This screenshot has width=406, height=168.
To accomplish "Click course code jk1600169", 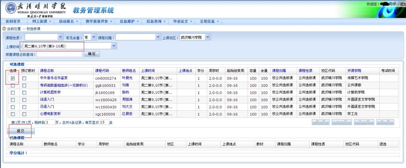I will click(105, 92).
